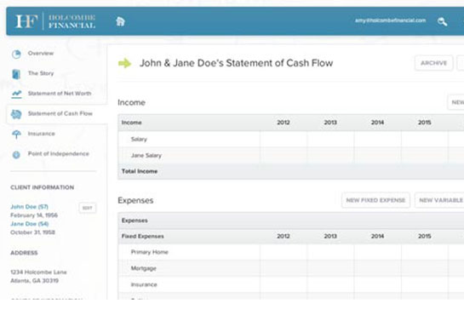This screenshot has height=315, width=464.
Task: Open Jane Doe (54) link
Action: pyautogui.click(x=30, y=224)
